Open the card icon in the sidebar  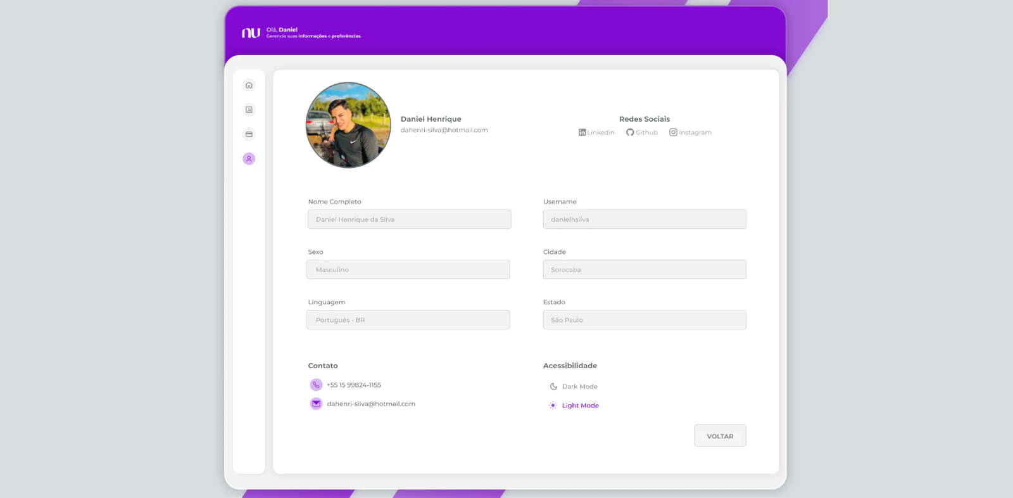pos(249,134)
